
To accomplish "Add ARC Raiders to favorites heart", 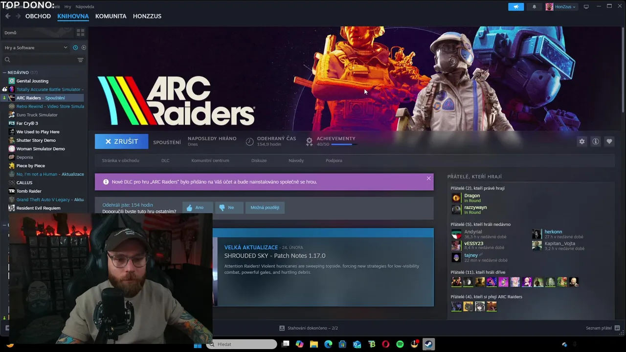I will point(609,141).
